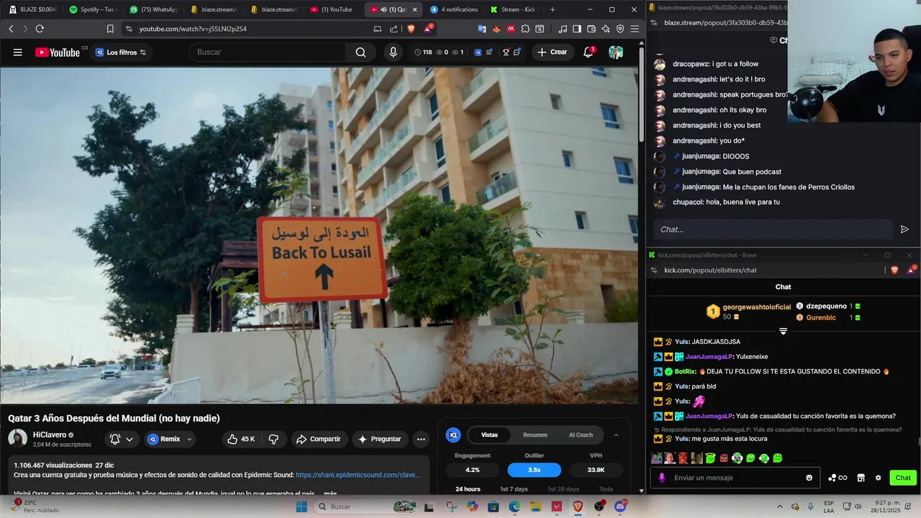Click the 3.5x Outlier value pill
The image size is (921, 518).
[534, 470]
